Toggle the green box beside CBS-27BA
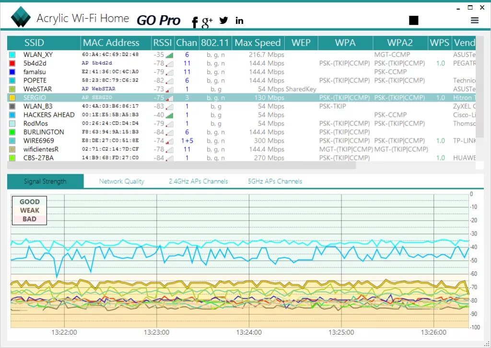Screen dimensions: 491x348 [x=12, y=158]
